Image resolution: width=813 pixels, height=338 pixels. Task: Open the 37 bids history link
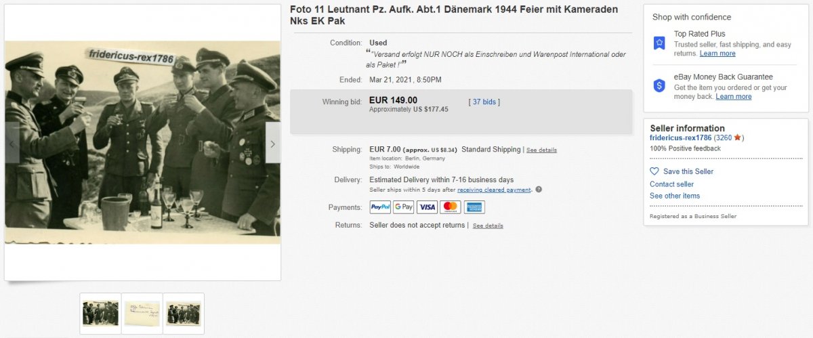[x=484, y=102]
